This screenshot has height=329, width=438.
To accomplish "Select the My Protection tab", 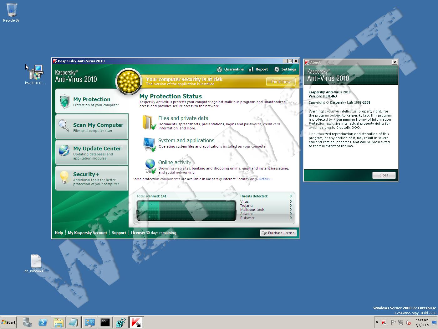I will coord(92,101).
